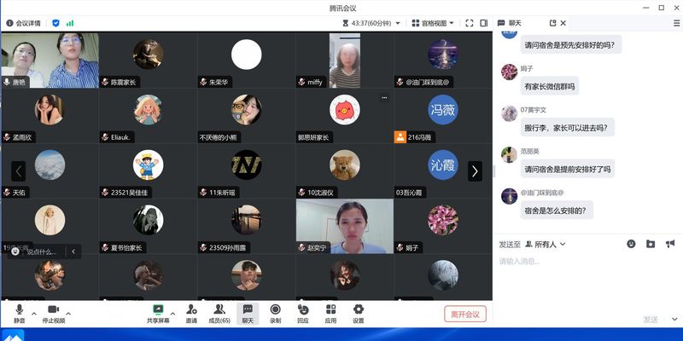Viewport: 683px width, 341px height.
Task: Mute the microphone with 静音 button
Action: pos(19,312)
